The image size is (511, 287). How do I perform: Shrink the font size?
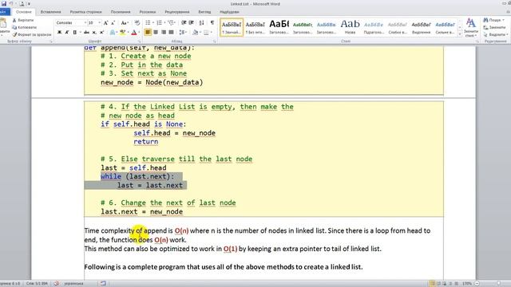click(x=113, y=23)
